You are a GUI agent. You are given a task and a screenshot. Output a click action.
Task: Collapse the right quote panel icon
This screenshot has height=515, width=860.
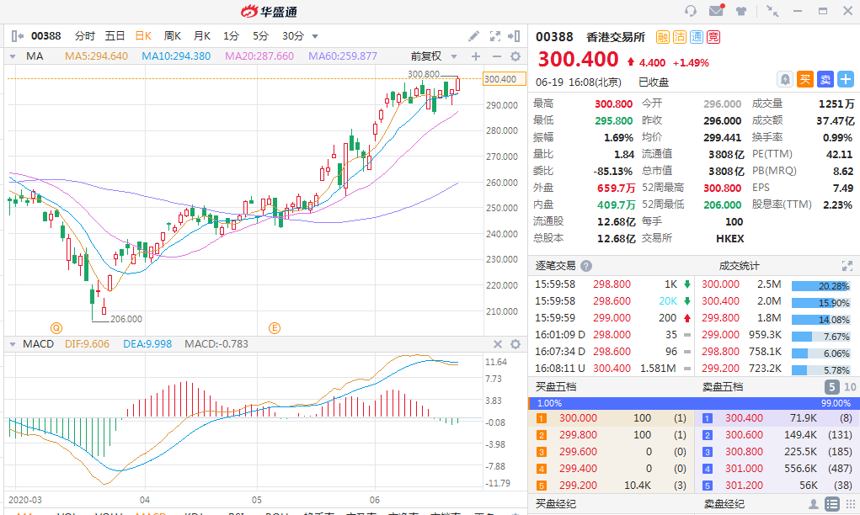[x=514, y=36]
